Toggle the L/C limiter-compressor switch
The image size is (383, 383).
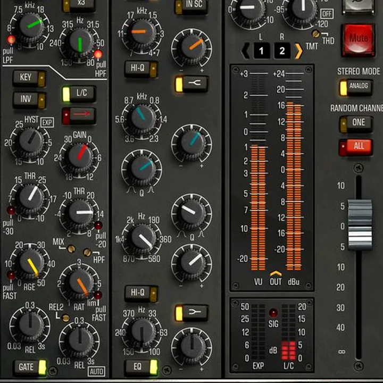pos(79,94)
